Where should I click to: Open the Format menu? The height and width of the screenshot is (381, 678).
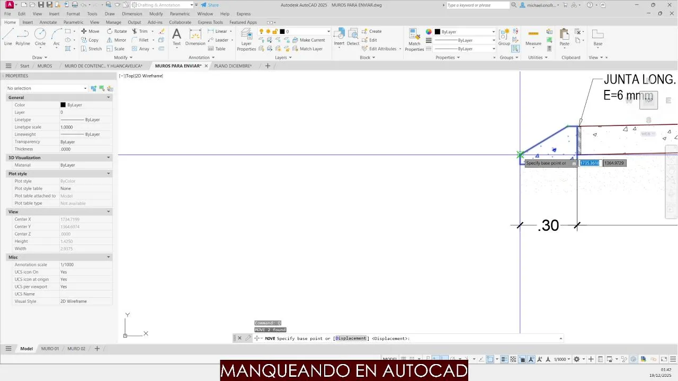point(73,14)
